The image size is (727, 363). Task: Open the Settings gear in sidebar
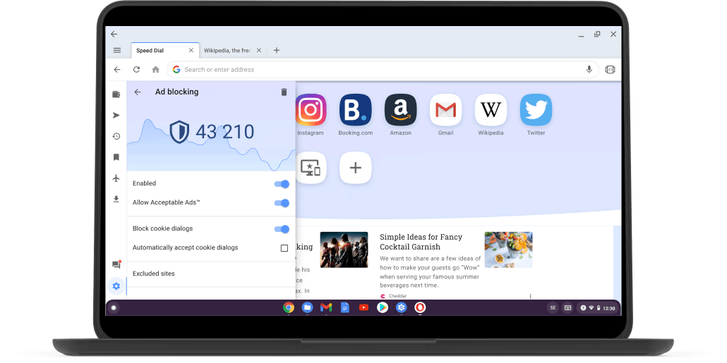(x=116, y=286)
